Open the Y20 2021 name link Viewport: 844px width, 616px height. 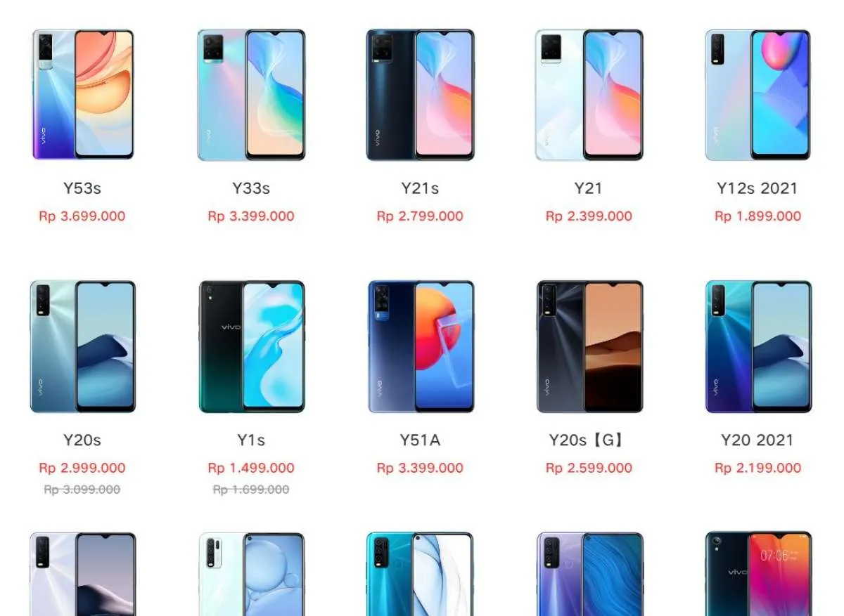point(757,440)
